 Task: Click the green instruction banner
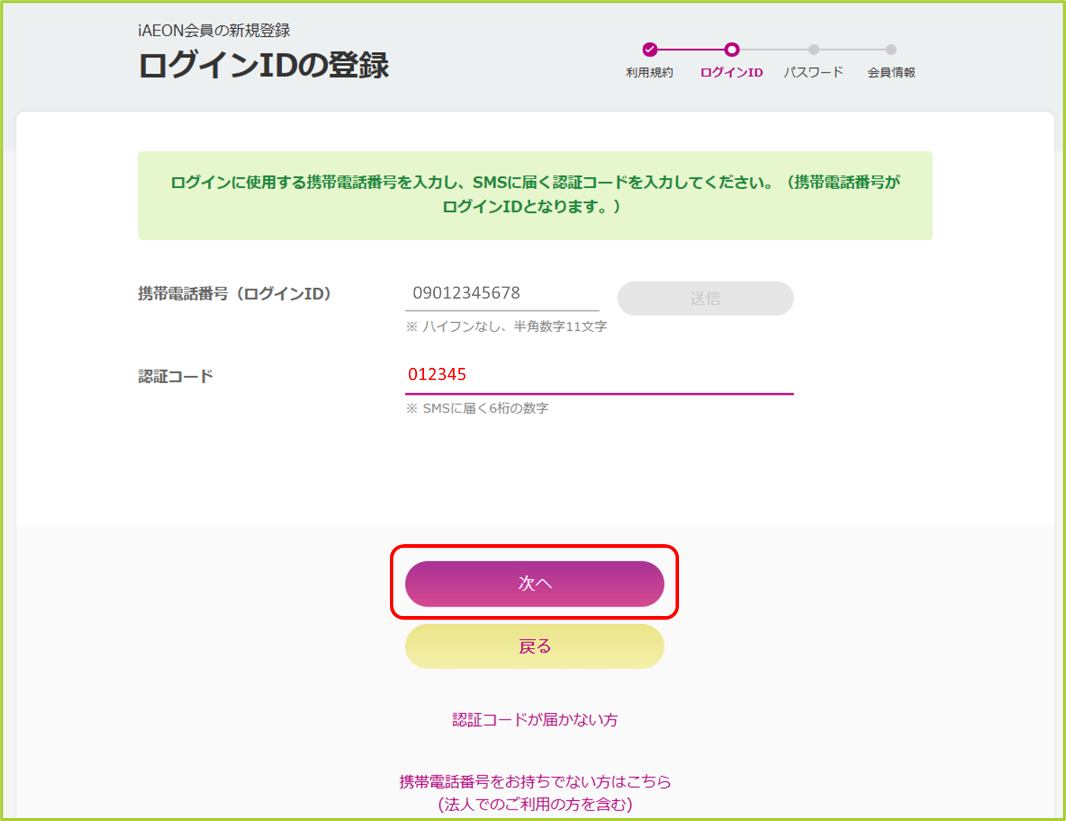[535, 196]
